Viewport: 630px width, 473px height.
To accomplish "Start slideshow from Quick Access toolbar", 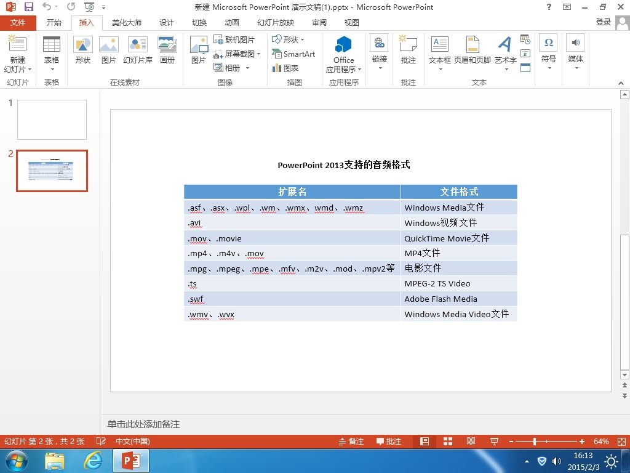I will tap(89, 7).
